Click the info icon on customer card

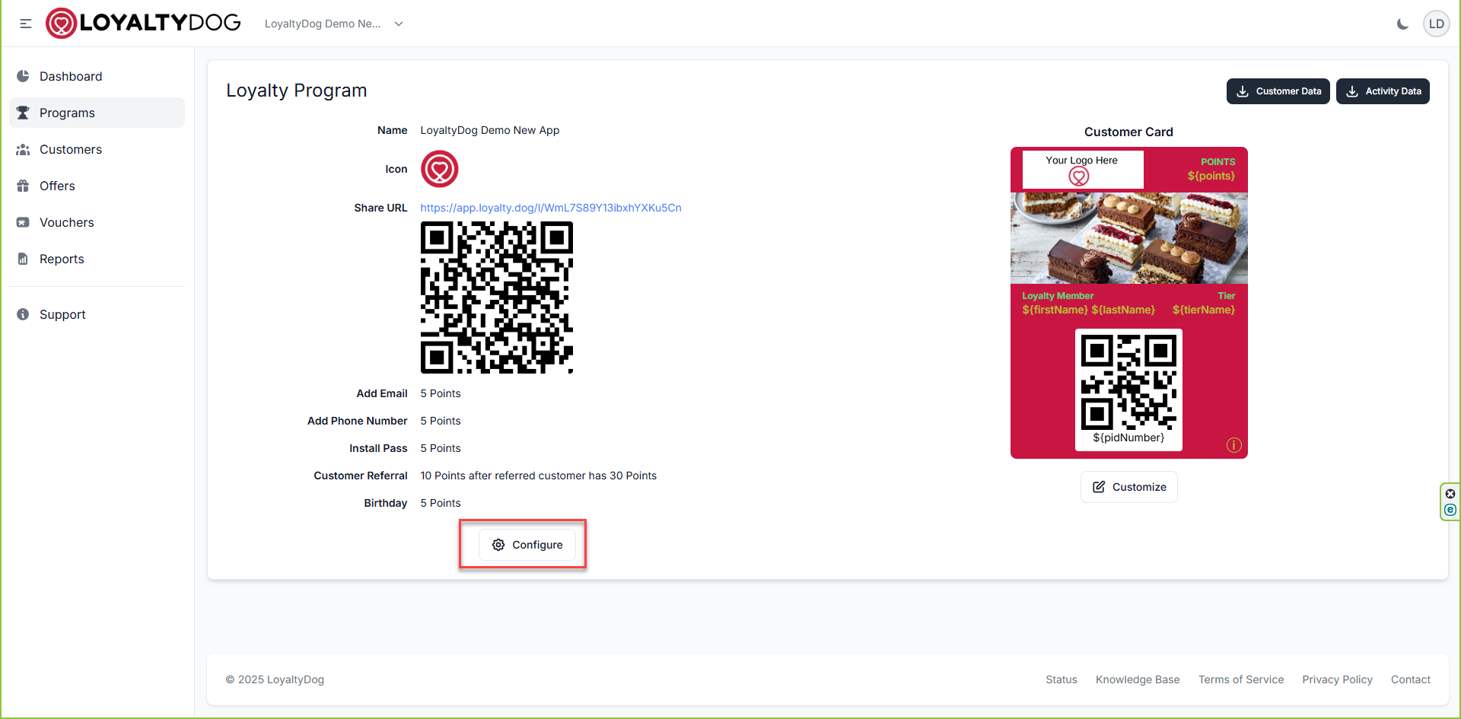(x=1234, y=445)
